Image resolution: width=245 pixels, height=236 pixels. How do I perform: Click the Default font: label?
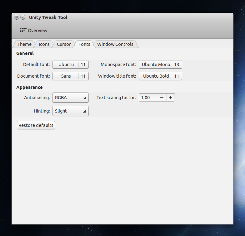36,65
